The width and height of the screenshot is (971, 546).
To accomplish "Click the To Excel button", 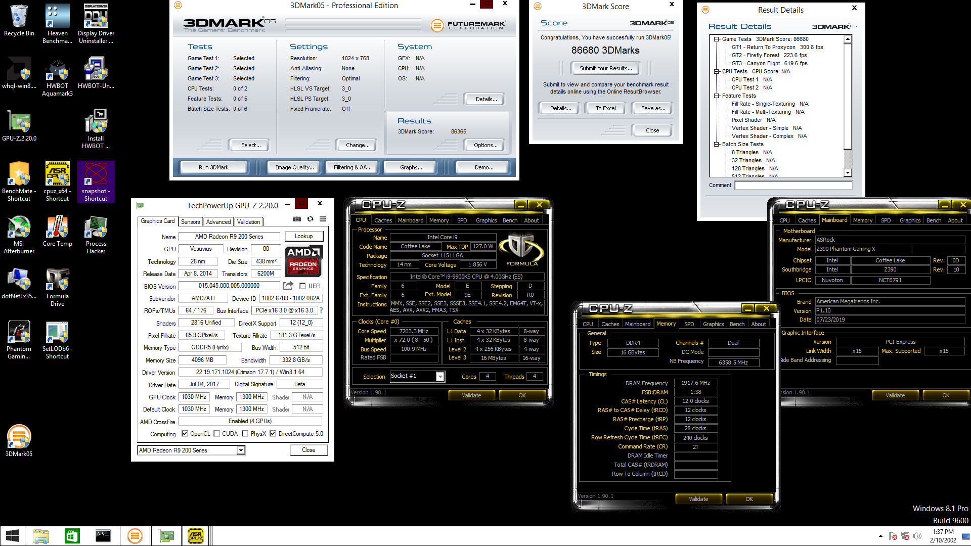I will (605, 108).
